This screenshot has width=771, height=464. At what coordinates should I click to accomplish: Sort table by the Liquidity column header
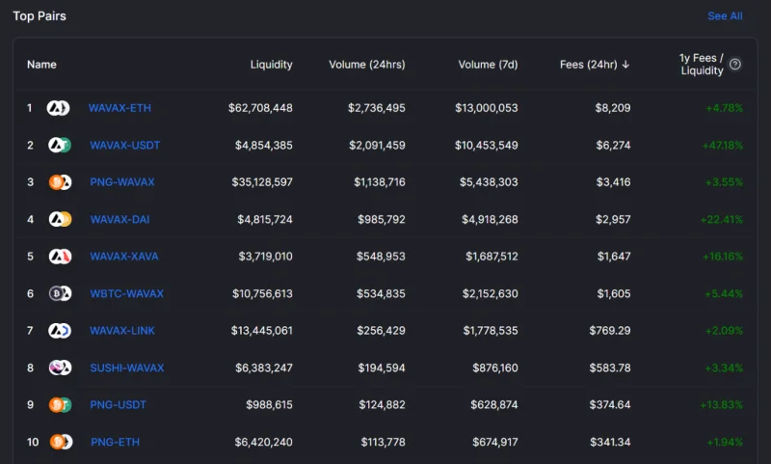272,65
